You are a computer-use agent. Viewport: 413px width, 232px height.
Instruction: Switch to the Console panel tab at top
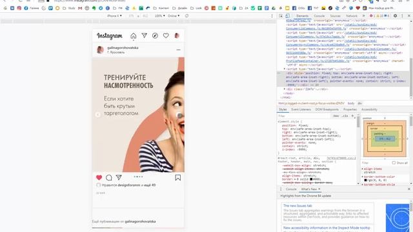tap(319, 15)
